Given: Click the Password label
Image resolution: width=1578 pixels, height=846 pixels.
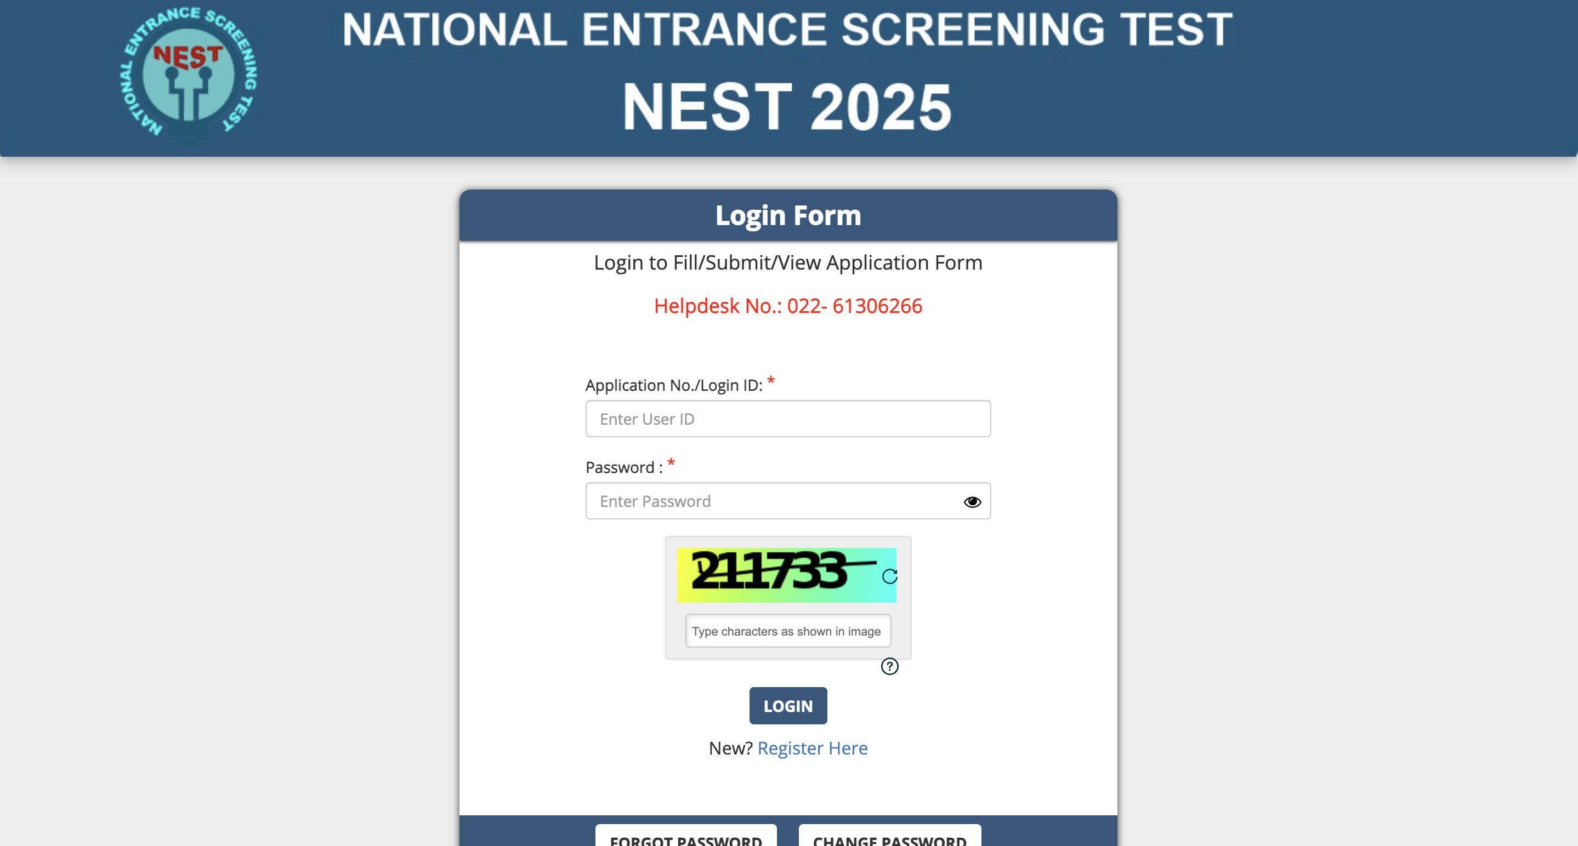Looking at the screenshot, I should [x=623, y=468].
